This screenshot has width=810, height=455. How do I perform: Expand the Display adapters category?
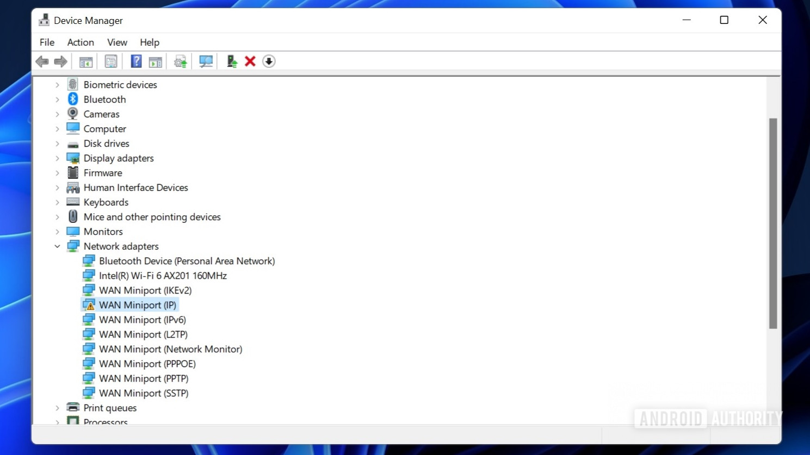click(x=58, y=158)
